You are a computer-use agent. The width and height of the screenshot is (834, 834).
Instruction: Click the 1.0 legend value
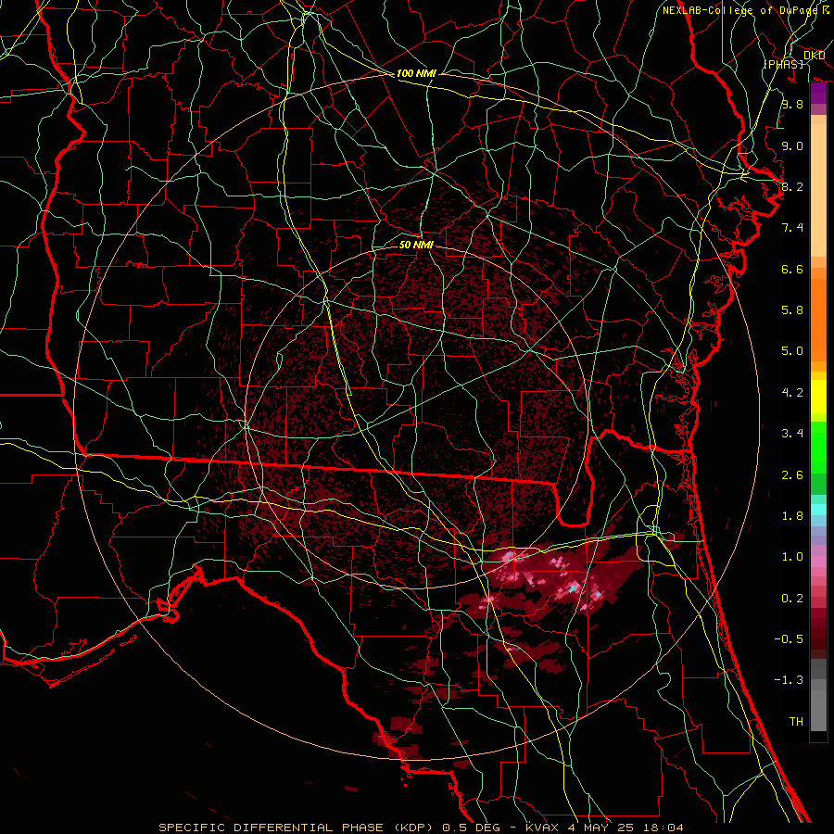(x=792, y=557)
